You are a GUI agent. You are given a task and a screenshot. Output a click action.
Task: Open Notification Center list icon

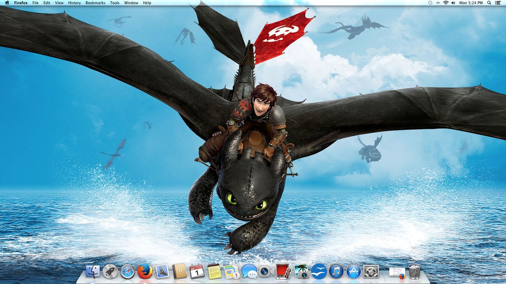pyautogui.click(x=498, y=3)
